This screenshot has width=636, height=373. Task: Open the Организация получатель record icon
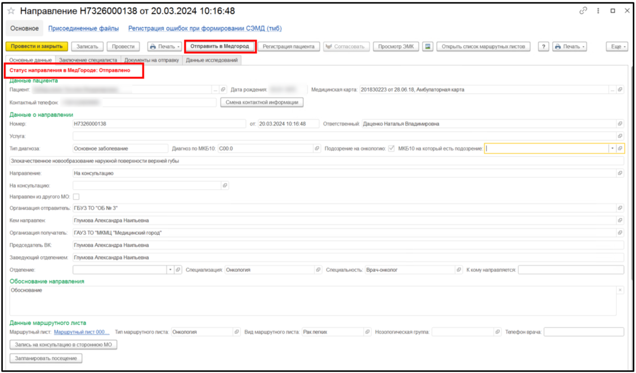point(620,233)
